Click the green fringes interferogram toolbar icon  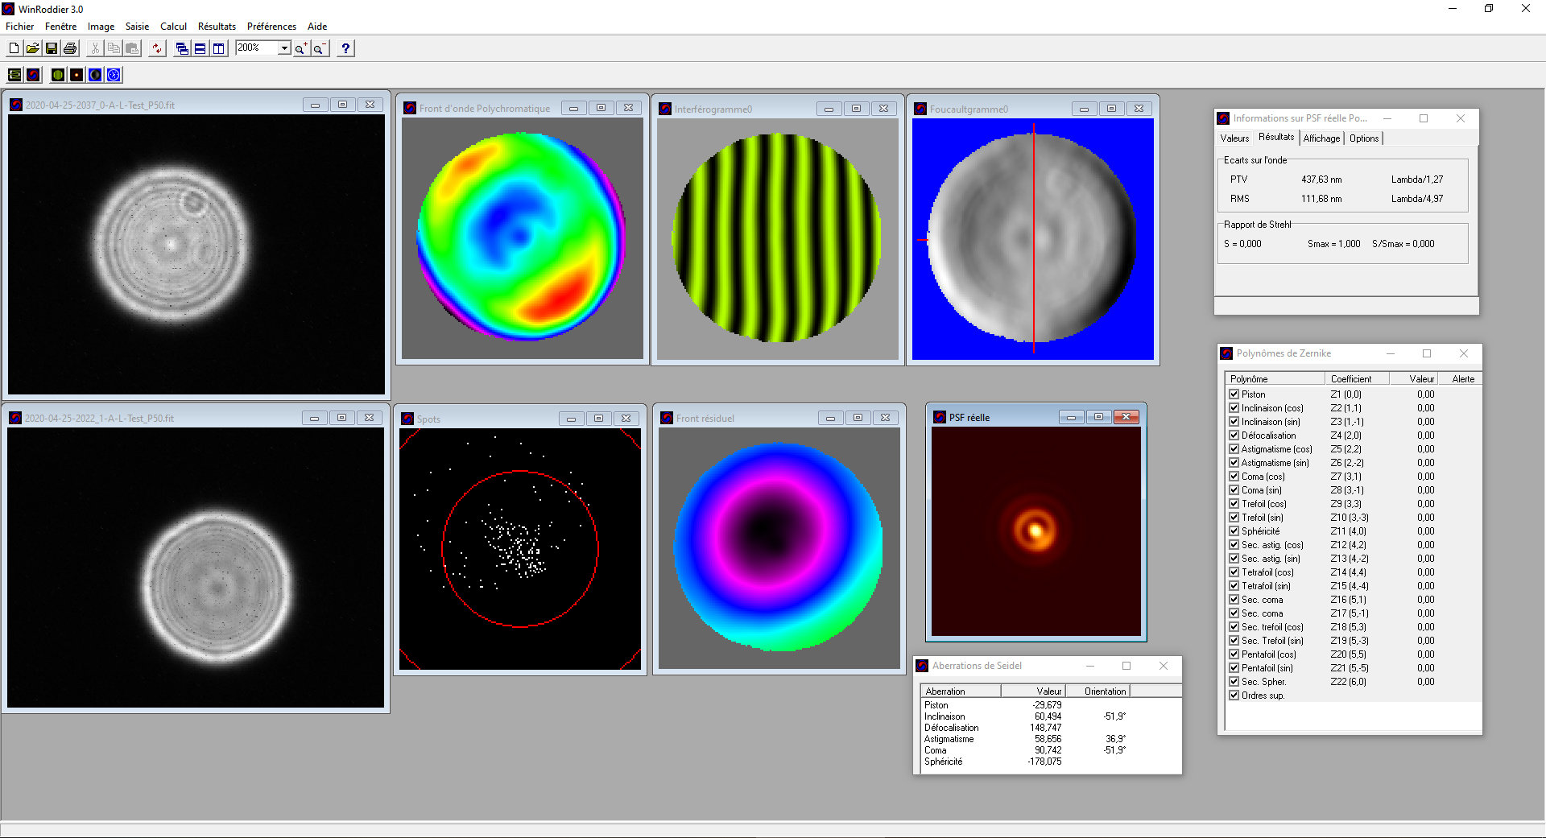point(58,75)
